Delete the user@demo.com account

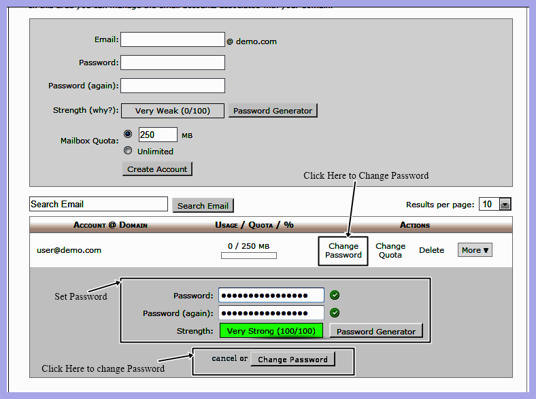tap(431, 250)
